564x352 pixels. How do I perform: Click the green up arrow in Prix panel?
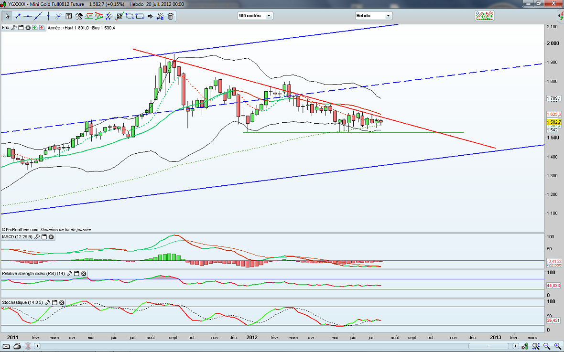[x=35, y=28]
